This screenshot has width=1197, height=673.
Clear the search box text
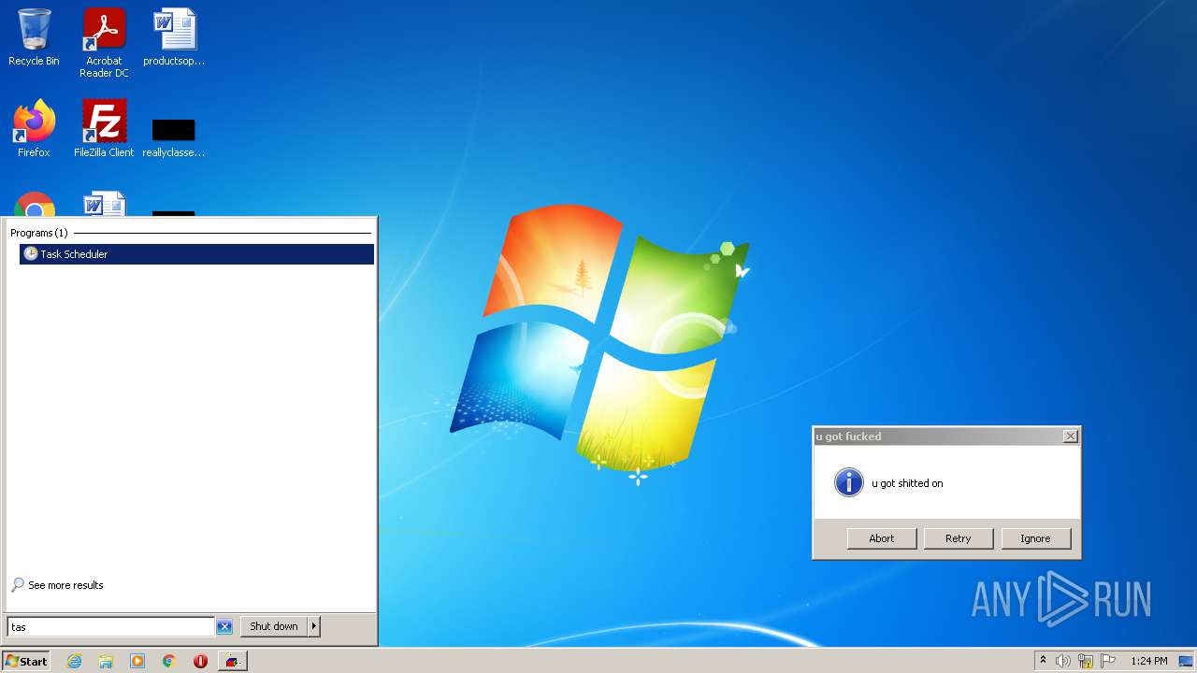[x=224, y=627]
